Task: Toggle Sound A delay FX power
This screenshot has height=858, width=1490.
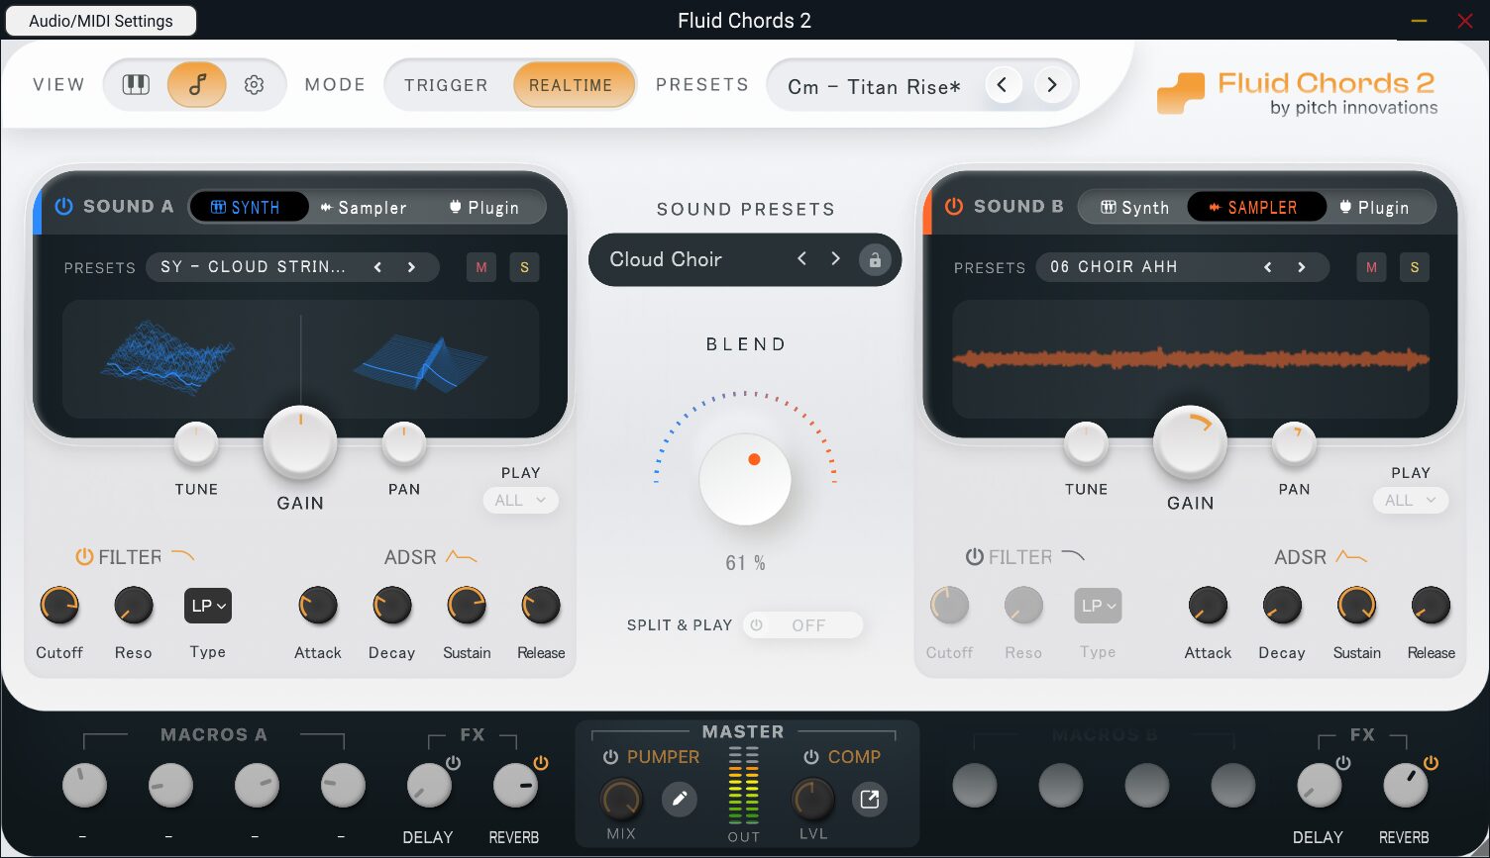Action: click(x=453, y=763)
